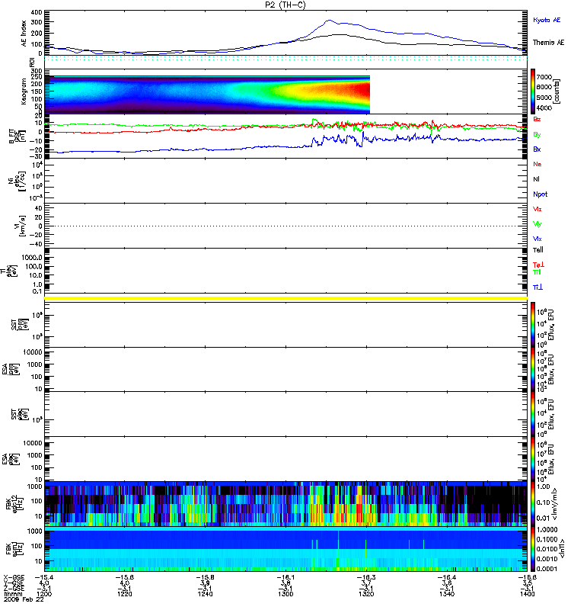This screenshot has width=571, height=610.
Task: Click the yellow horizontal bar
Action: [285, 298]
